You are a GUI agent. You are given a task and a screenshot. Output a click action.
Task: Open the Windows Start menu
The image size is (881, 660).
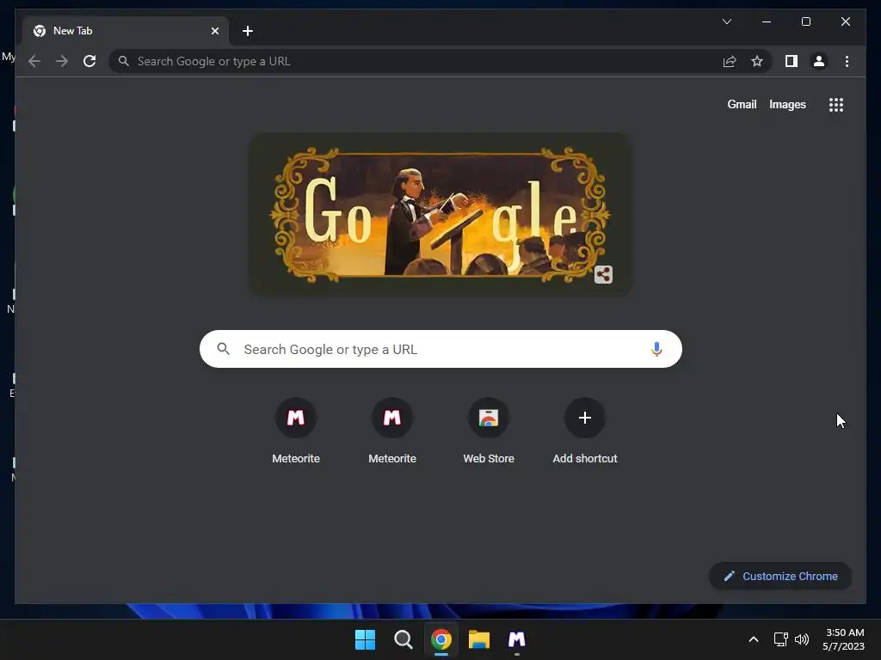365,639
